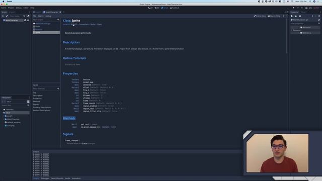Screen dimensions: 322x181
Task: Jump to Properties in outline
Action: tap(37, 99)
